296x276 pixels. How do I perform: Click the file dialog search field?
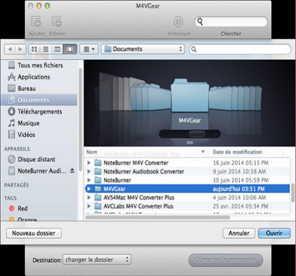(240, 49)
